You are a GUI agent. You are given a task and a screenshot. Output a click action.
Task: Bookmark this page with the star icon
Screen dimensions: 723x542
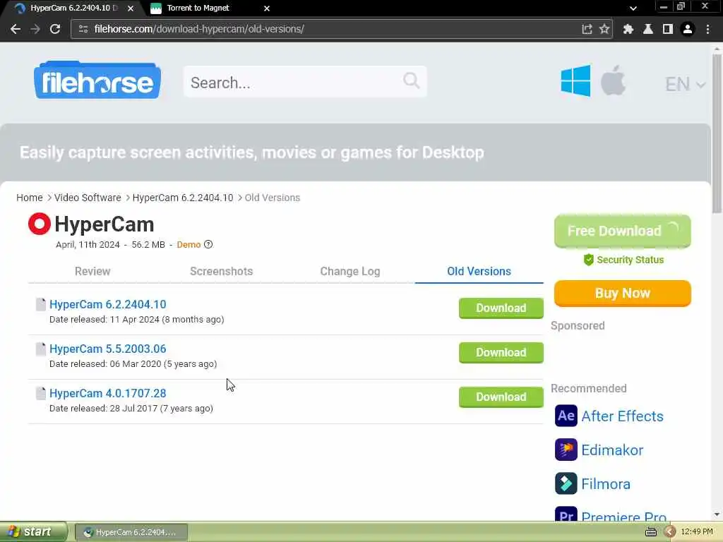(x=604, y=29)
